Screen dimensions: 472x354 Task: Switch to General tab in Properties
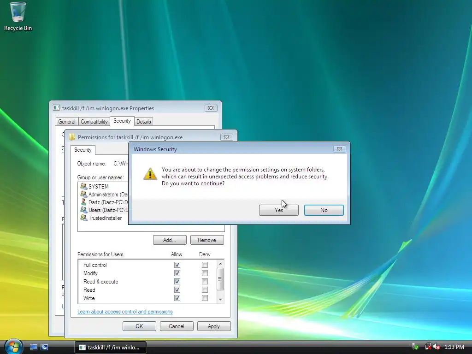(66, 122)
